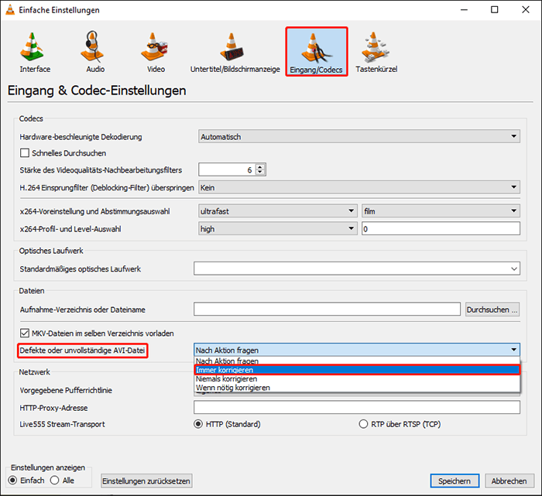Select Immer korrigieren option
The width and height of the screenshot is (542, 496).
coord(357,370)
